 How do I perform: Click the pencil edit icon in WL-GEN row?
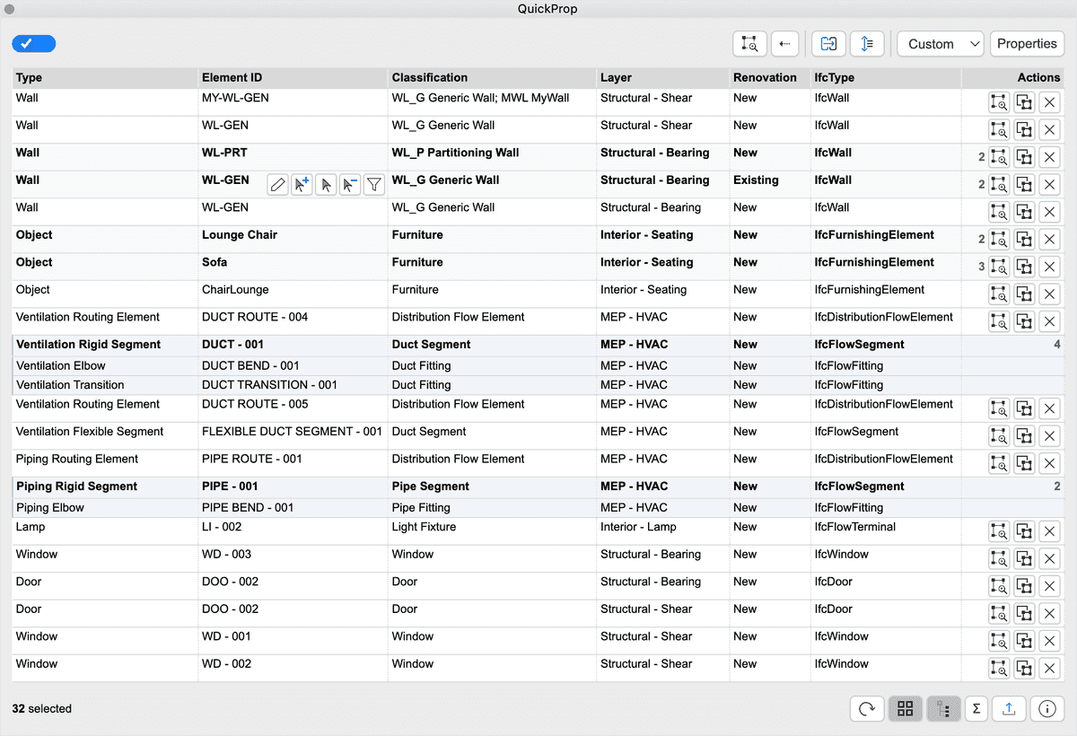coord(278,185)
